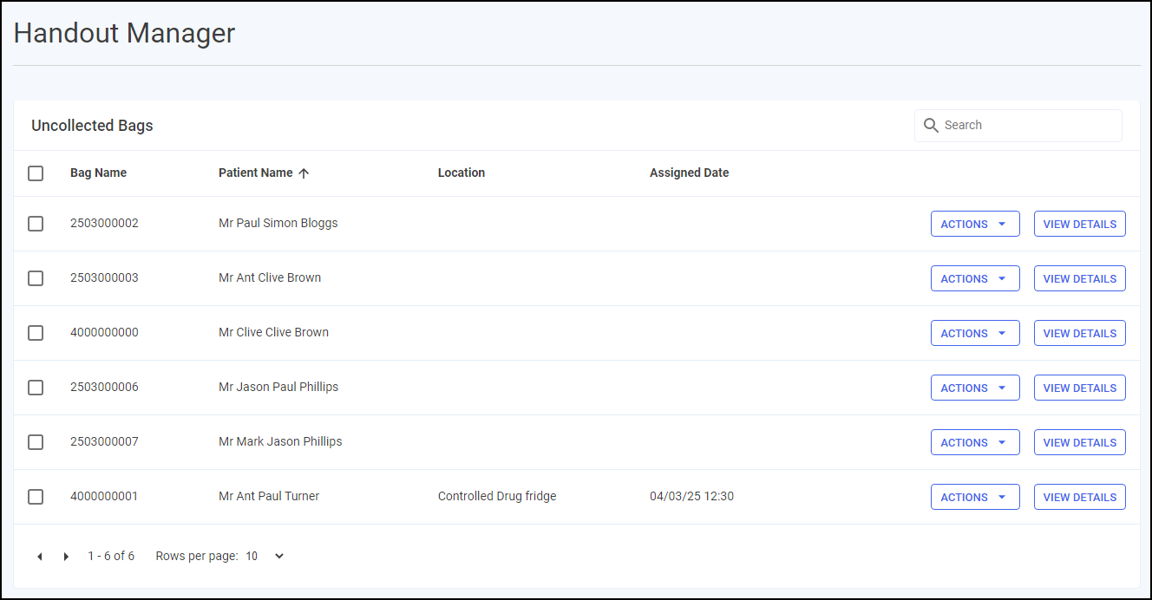The width and height of the screenshot is (1152, 600).
Task: Toggle the select-all checkbox in header
Action: (x=36, y=173)
